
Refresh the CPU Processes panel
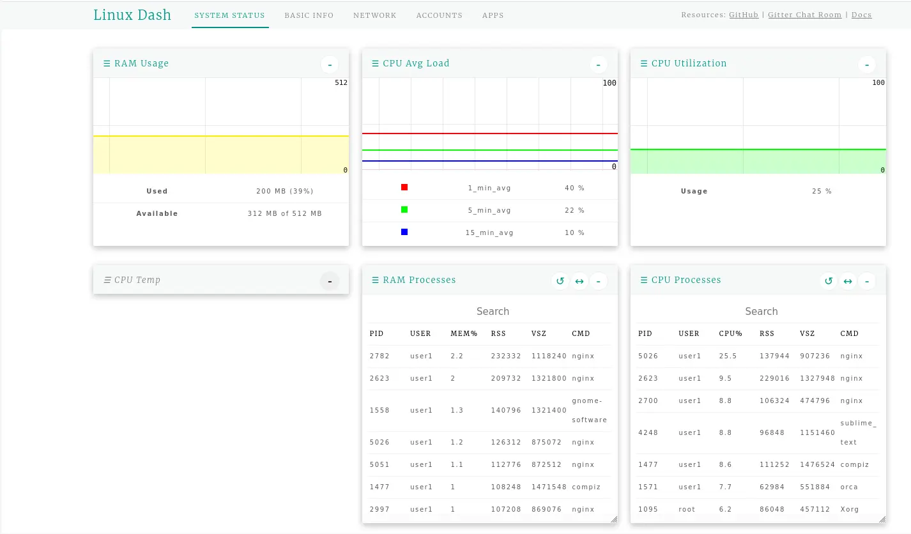point(829,281)
